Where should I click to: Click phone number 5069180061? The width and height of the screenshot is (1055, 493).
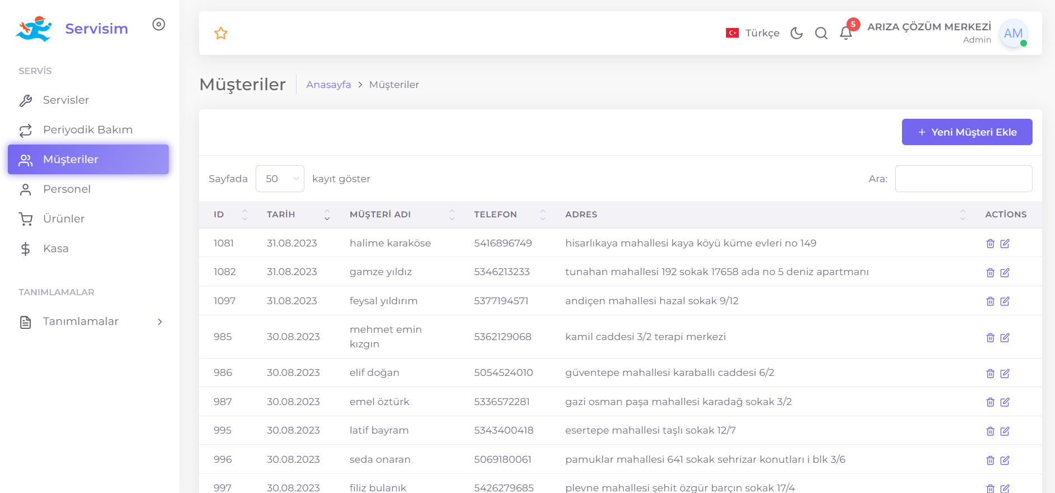tap(503, 459)
